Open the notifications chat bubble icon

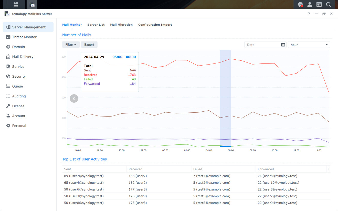point(300,4)
